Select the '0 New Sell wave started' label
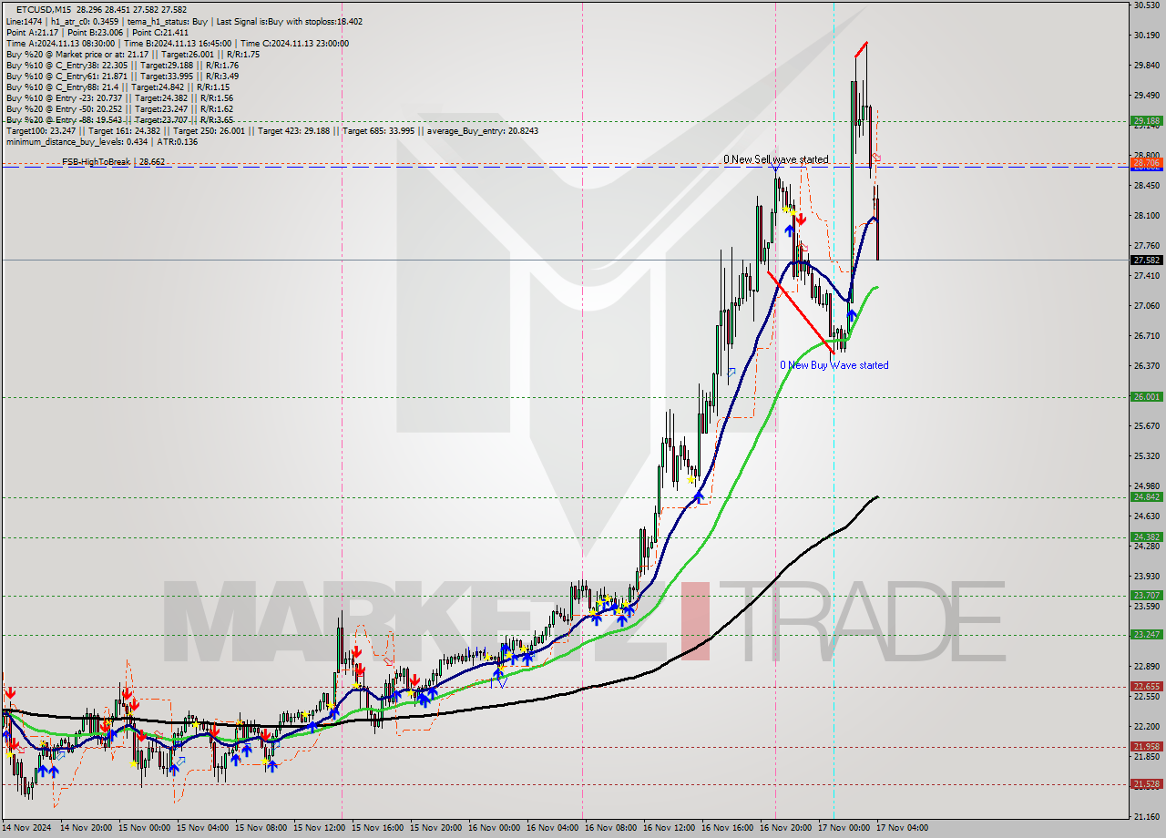 pos(776,159)
